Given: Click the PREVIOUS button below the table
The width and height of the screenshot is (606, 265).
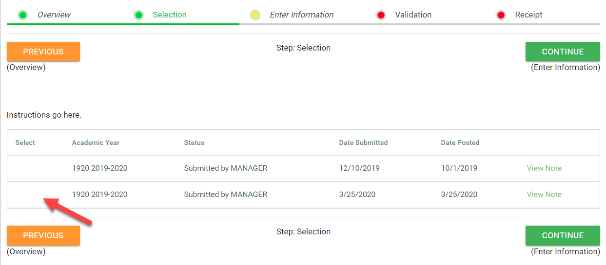Looking at the screenshot, I should [x=43, y=235].
